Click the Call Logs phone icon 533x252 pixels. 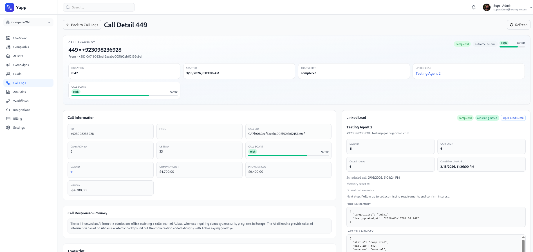[x=8, y=83]
